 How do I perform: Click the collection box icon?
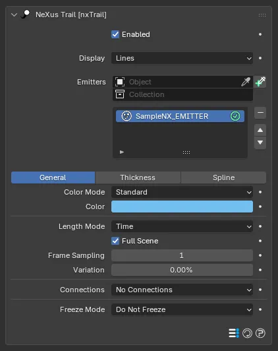point(120,94)
